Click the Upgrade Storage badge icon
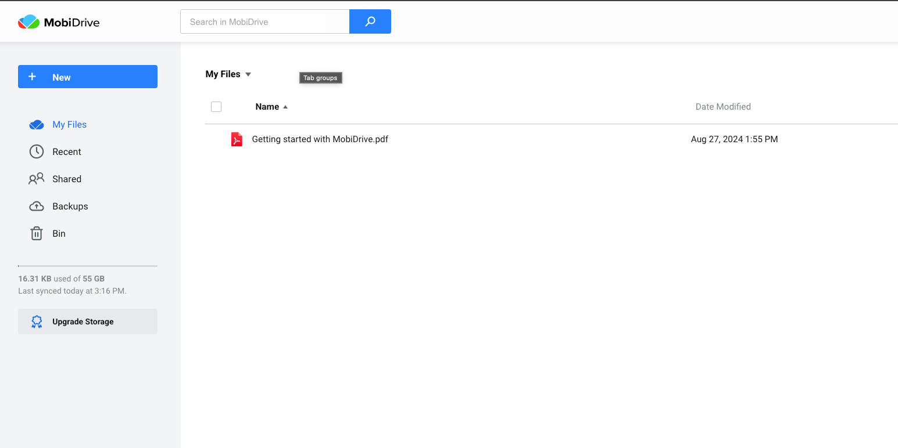This screenshot has height=448, width=898. tap(37, 321)
